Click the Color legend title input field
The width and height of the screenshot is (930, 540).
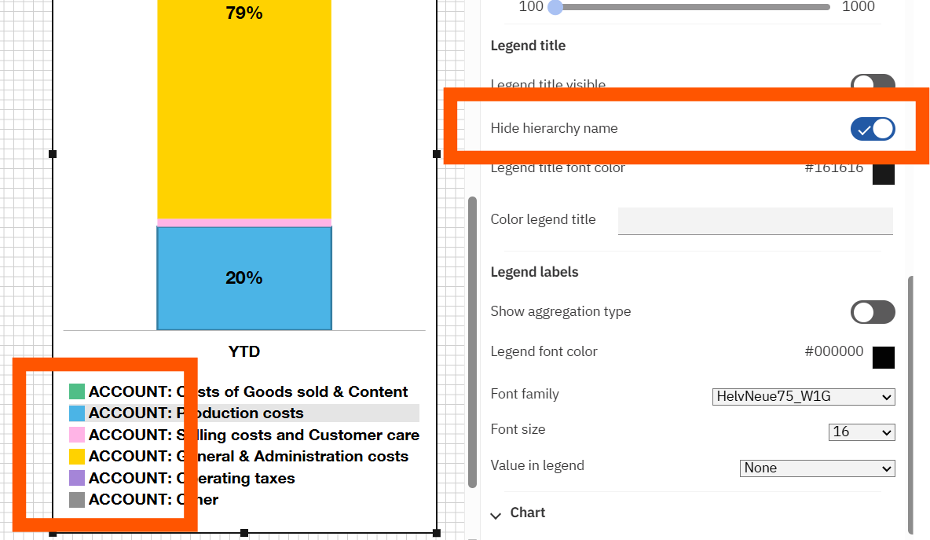[x=755, y=221]
